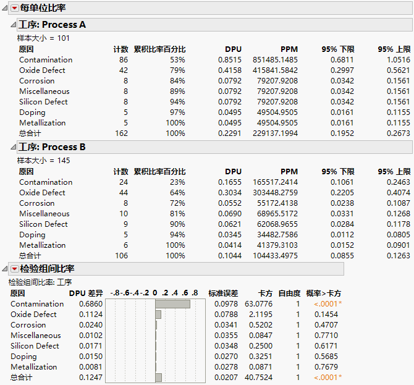
Task: Click Process B total PPM 104433.4975
Action: [x=275, y=256]
